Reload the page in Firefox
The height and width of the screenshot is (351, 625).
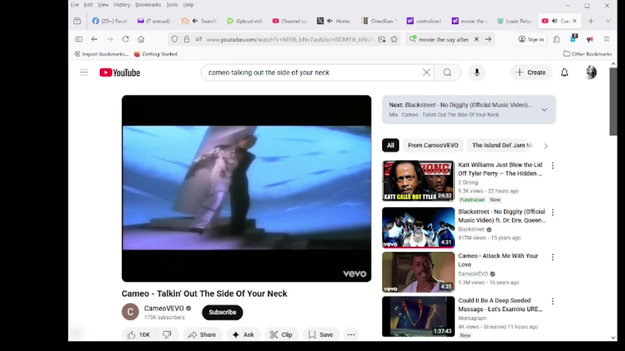(125, 39)
